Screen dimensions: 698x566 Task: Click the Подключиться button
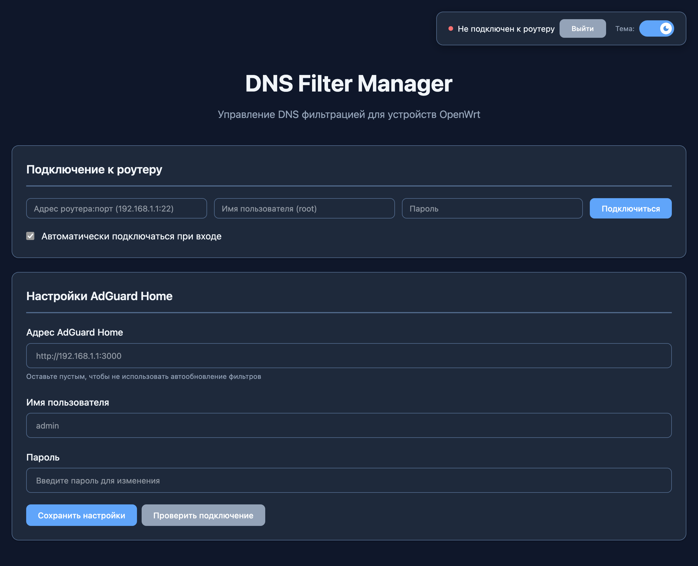tap(630, 209)
